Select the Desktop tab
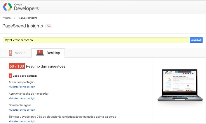 point(48,53)
